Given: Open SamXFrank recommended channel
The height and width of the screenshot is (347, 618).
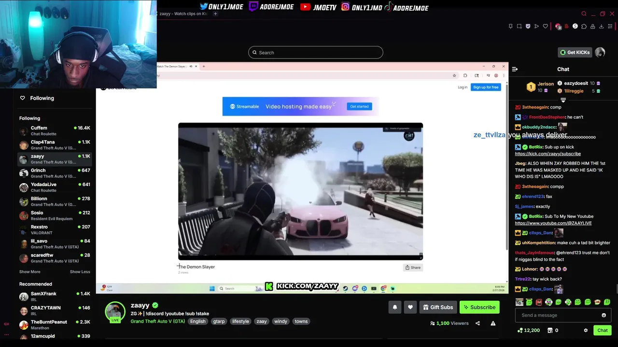Looking at the screenshot, I should (55, 296).
